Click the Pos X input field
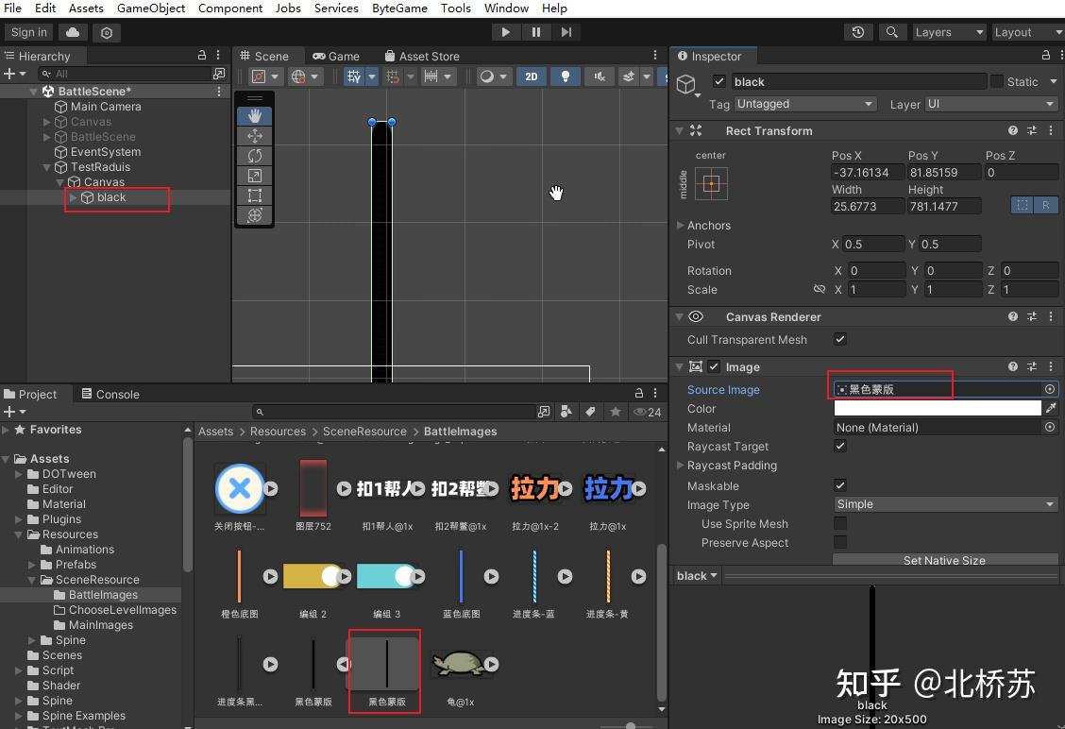The width and height of the screenshot is (1065, 729). (x=868, y=172)
